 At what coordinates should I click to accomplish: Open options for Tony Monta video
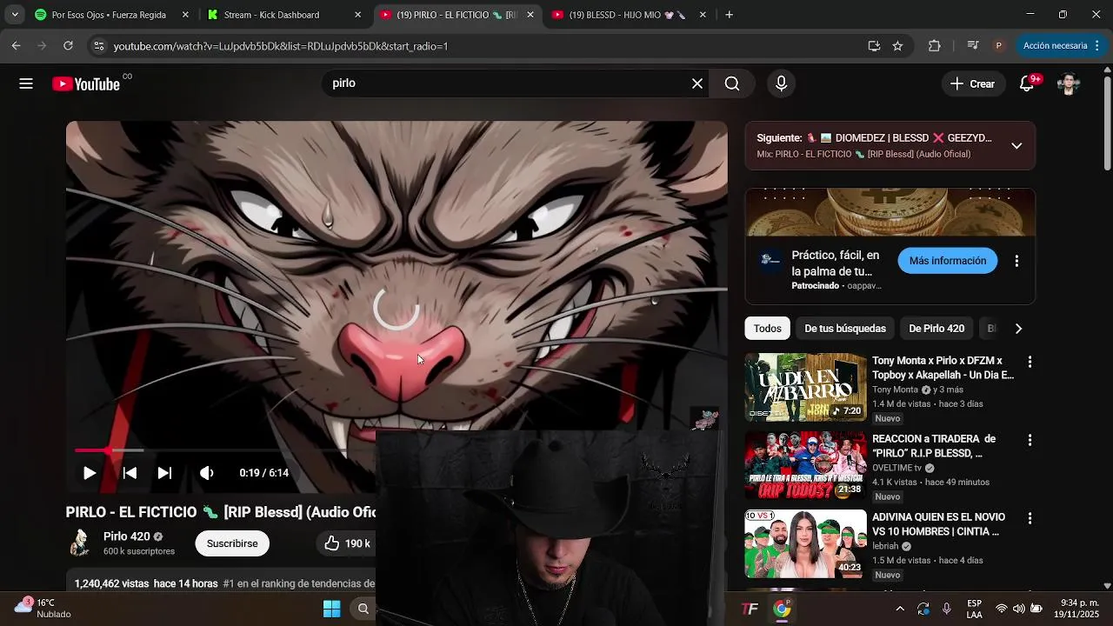1030,362
